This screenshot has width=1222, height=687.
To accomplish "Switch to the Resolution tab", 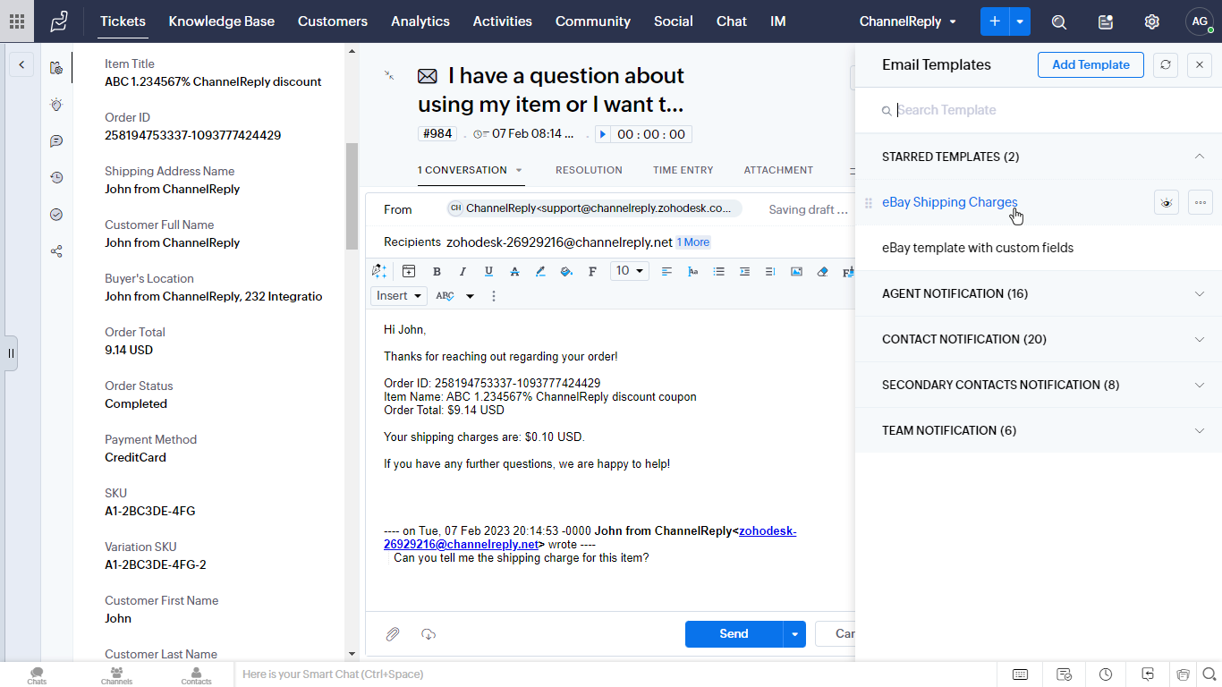I will tap(589, 170).
